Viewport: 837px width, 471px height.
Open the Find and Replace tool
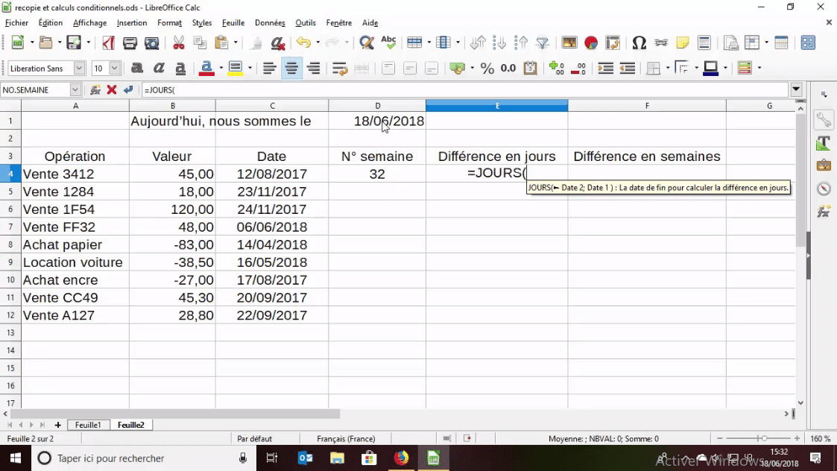point(367,43)
